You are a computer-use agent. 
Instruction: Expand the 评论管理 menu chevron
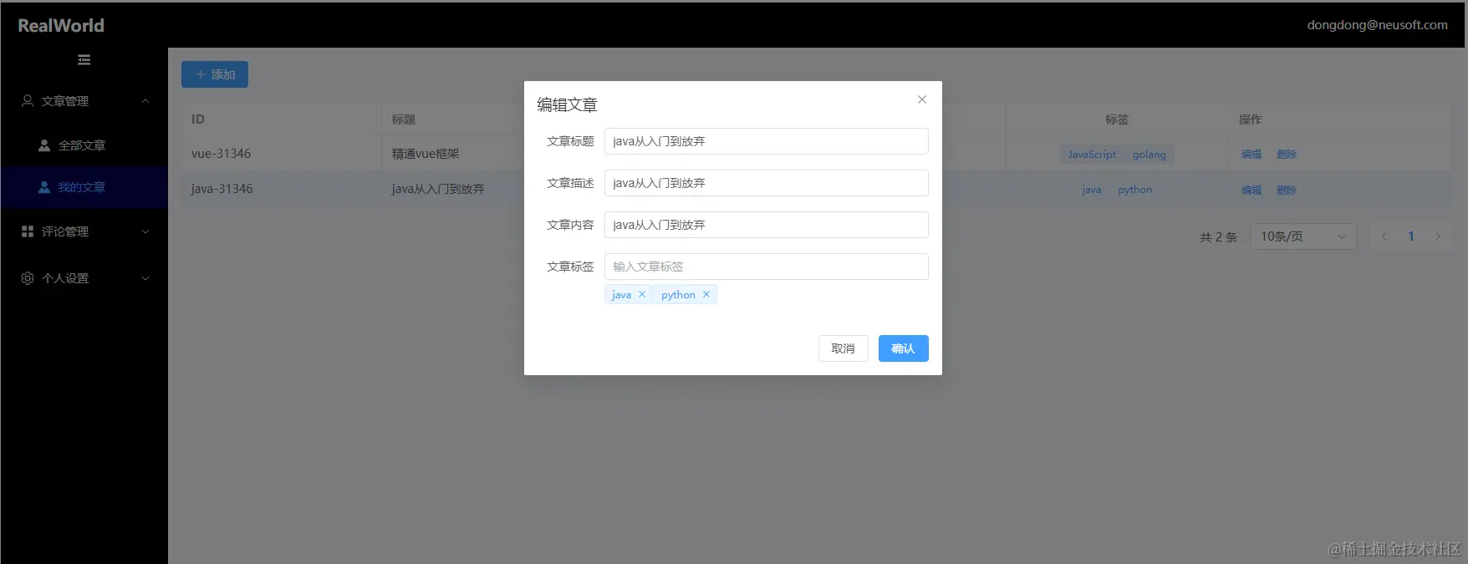145,231
